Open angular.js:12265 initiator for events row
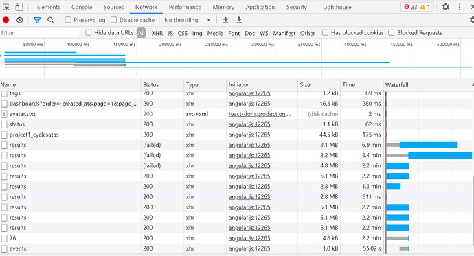 [249, 248]
